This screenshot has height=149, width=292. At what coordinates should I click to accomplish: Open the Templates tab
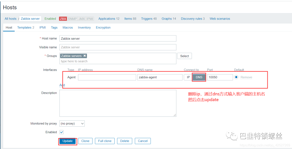point(26,27)
